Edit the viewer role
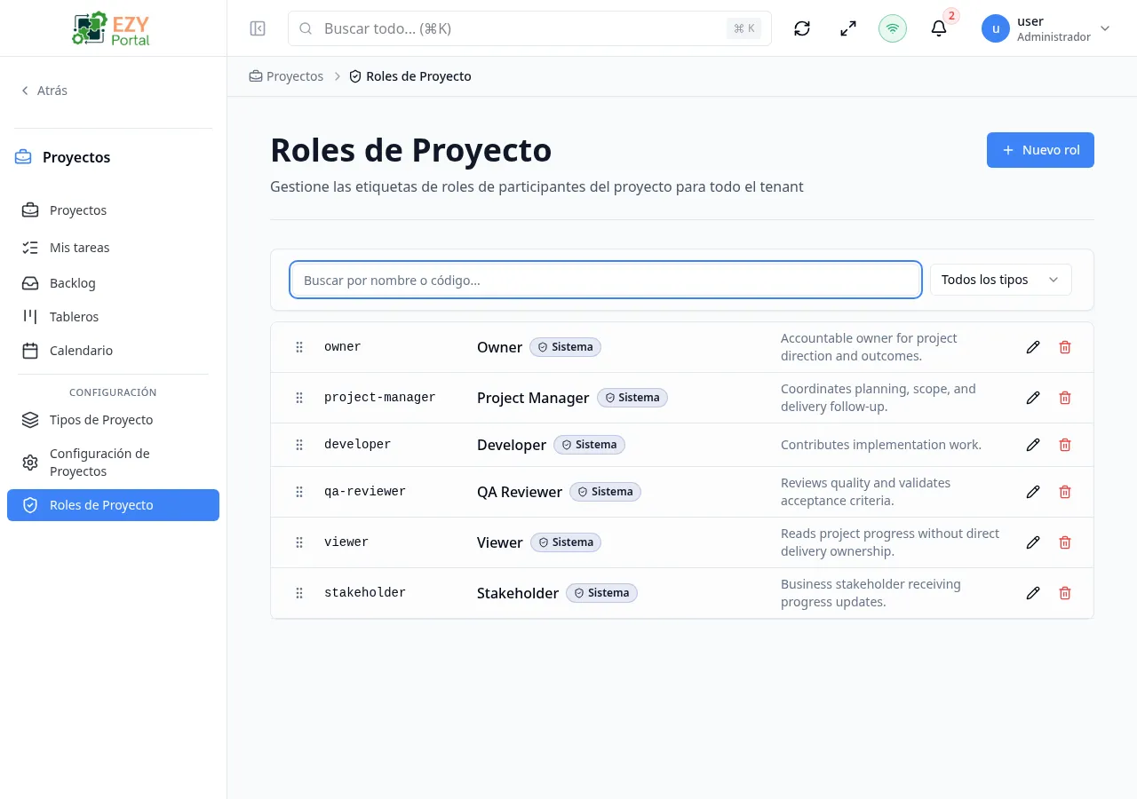Screen dimensions: 1137x799 1033,542
